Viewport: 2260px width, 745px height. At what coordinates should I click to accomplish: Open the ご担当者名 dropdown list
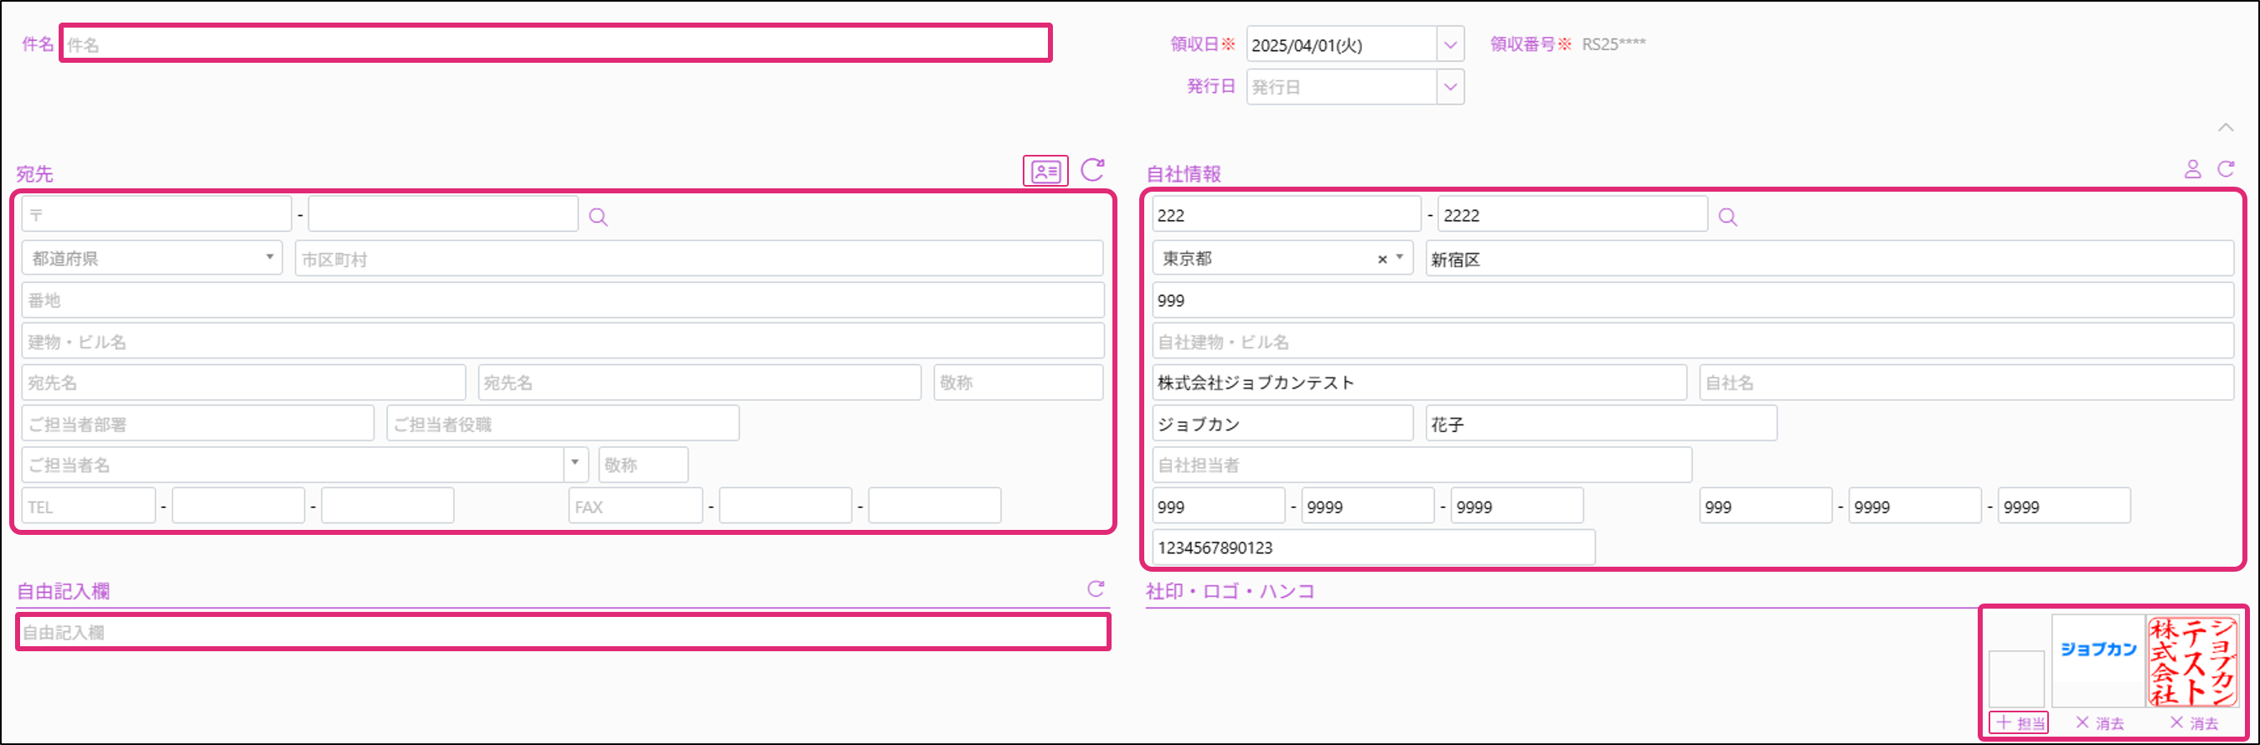(x=575, y=464)
